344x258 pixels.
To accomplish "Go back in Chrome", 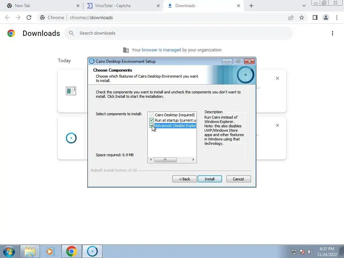I will 7,17.
